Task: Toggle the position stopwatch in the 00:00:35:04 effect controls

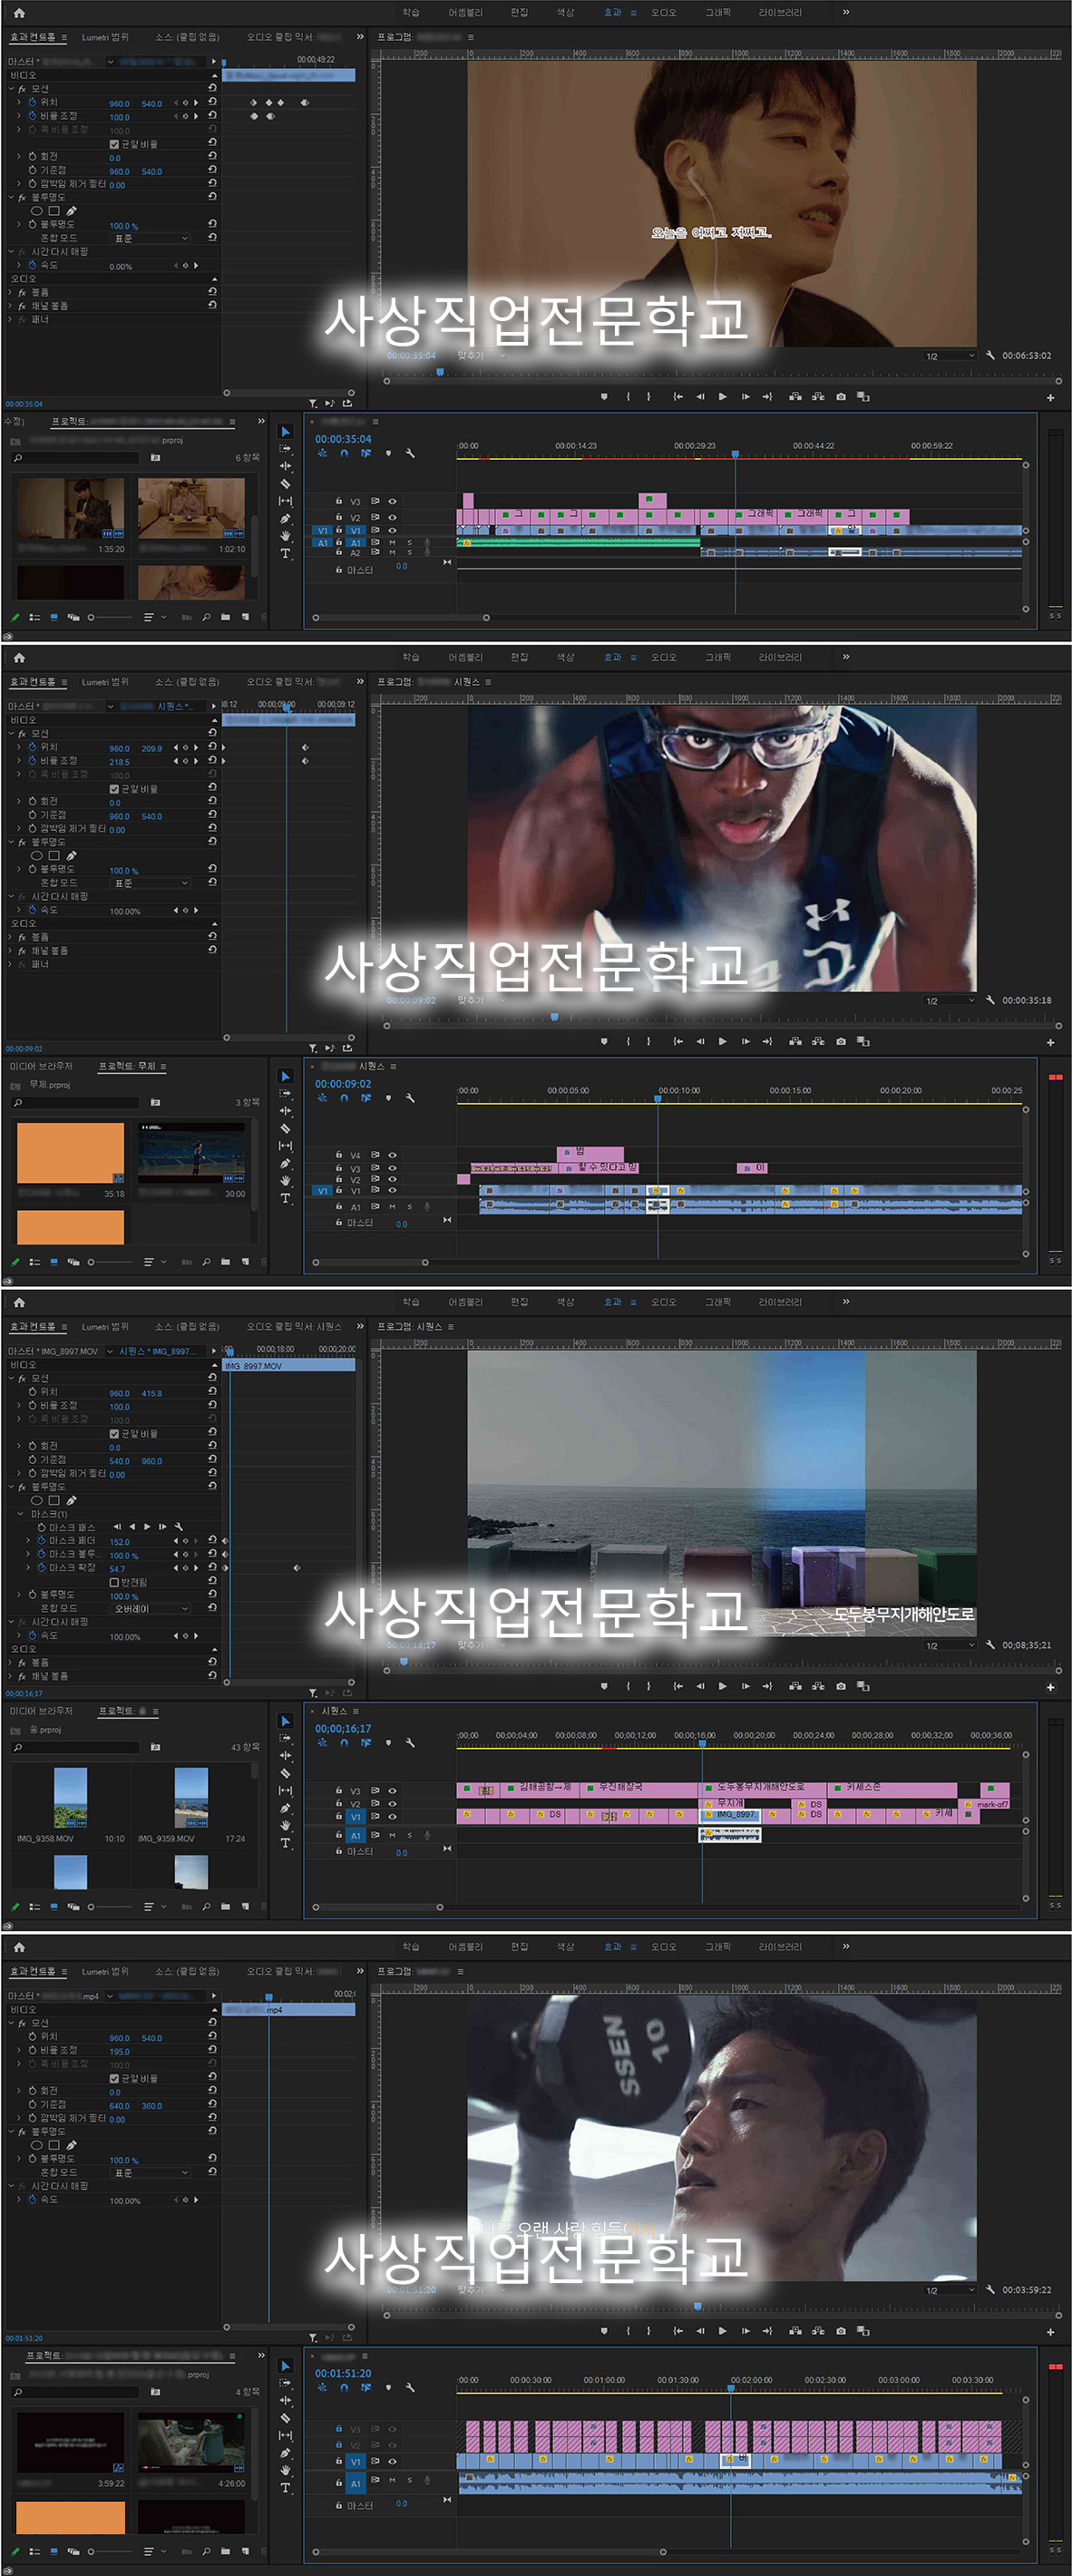Action: pyautogui.click(x=32, y=102)
